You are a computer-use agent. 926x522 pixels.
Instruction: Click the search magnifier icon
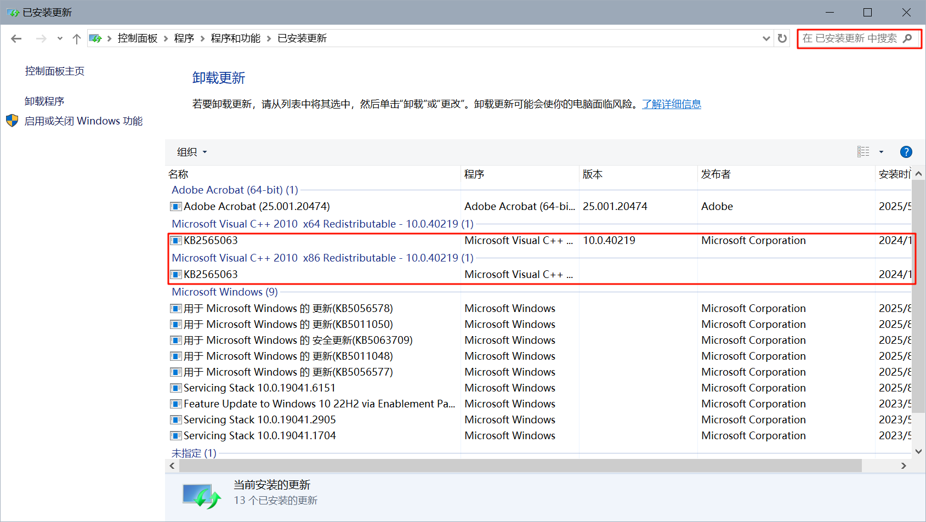907,38
